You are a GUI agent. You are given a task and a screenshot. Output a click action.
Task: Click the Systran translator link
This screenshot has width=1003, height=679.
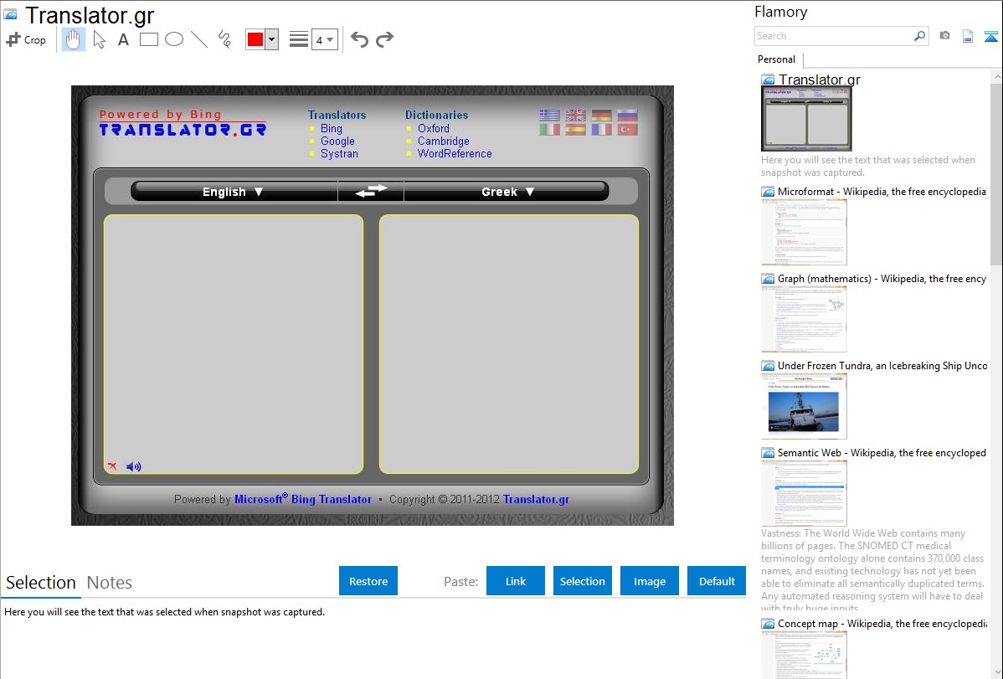click(x=339, y=153)
